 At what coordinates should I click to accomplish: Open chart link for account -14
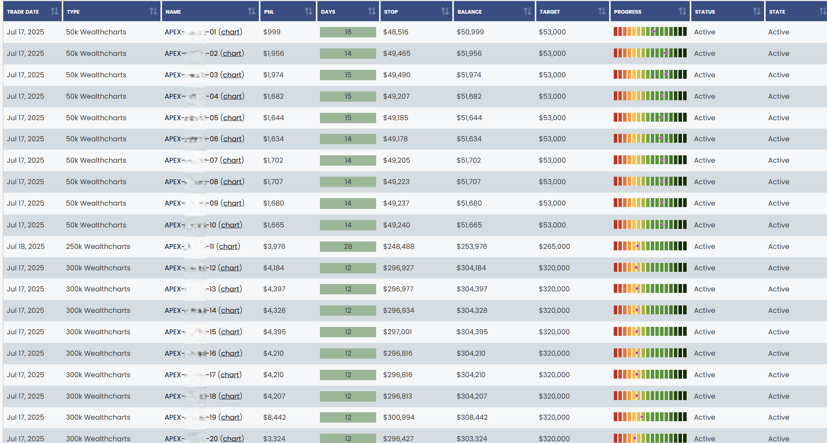230,310
